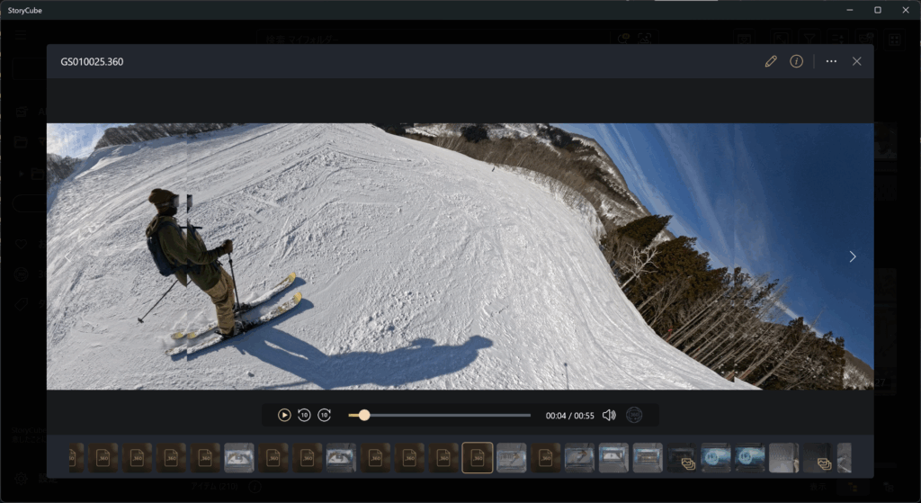921x503 pixels.
Task: Toggle the 360 view mode button
Action: pyautogui.click(x=634, y=416)
